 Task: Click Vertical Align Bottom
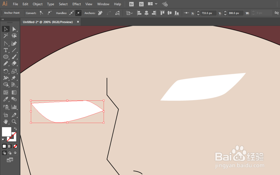click(177, 13)
